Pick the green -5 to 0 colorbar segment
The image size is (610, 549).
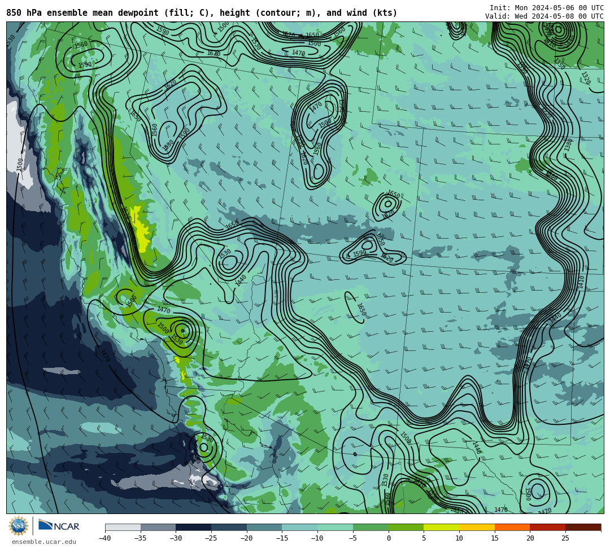(x=371, y=528)
